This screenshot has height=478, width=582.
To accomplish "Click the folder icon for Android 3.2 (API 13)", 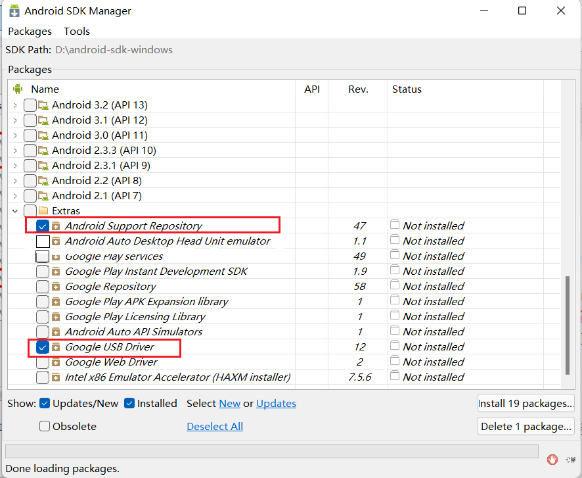I will [43, 105].
